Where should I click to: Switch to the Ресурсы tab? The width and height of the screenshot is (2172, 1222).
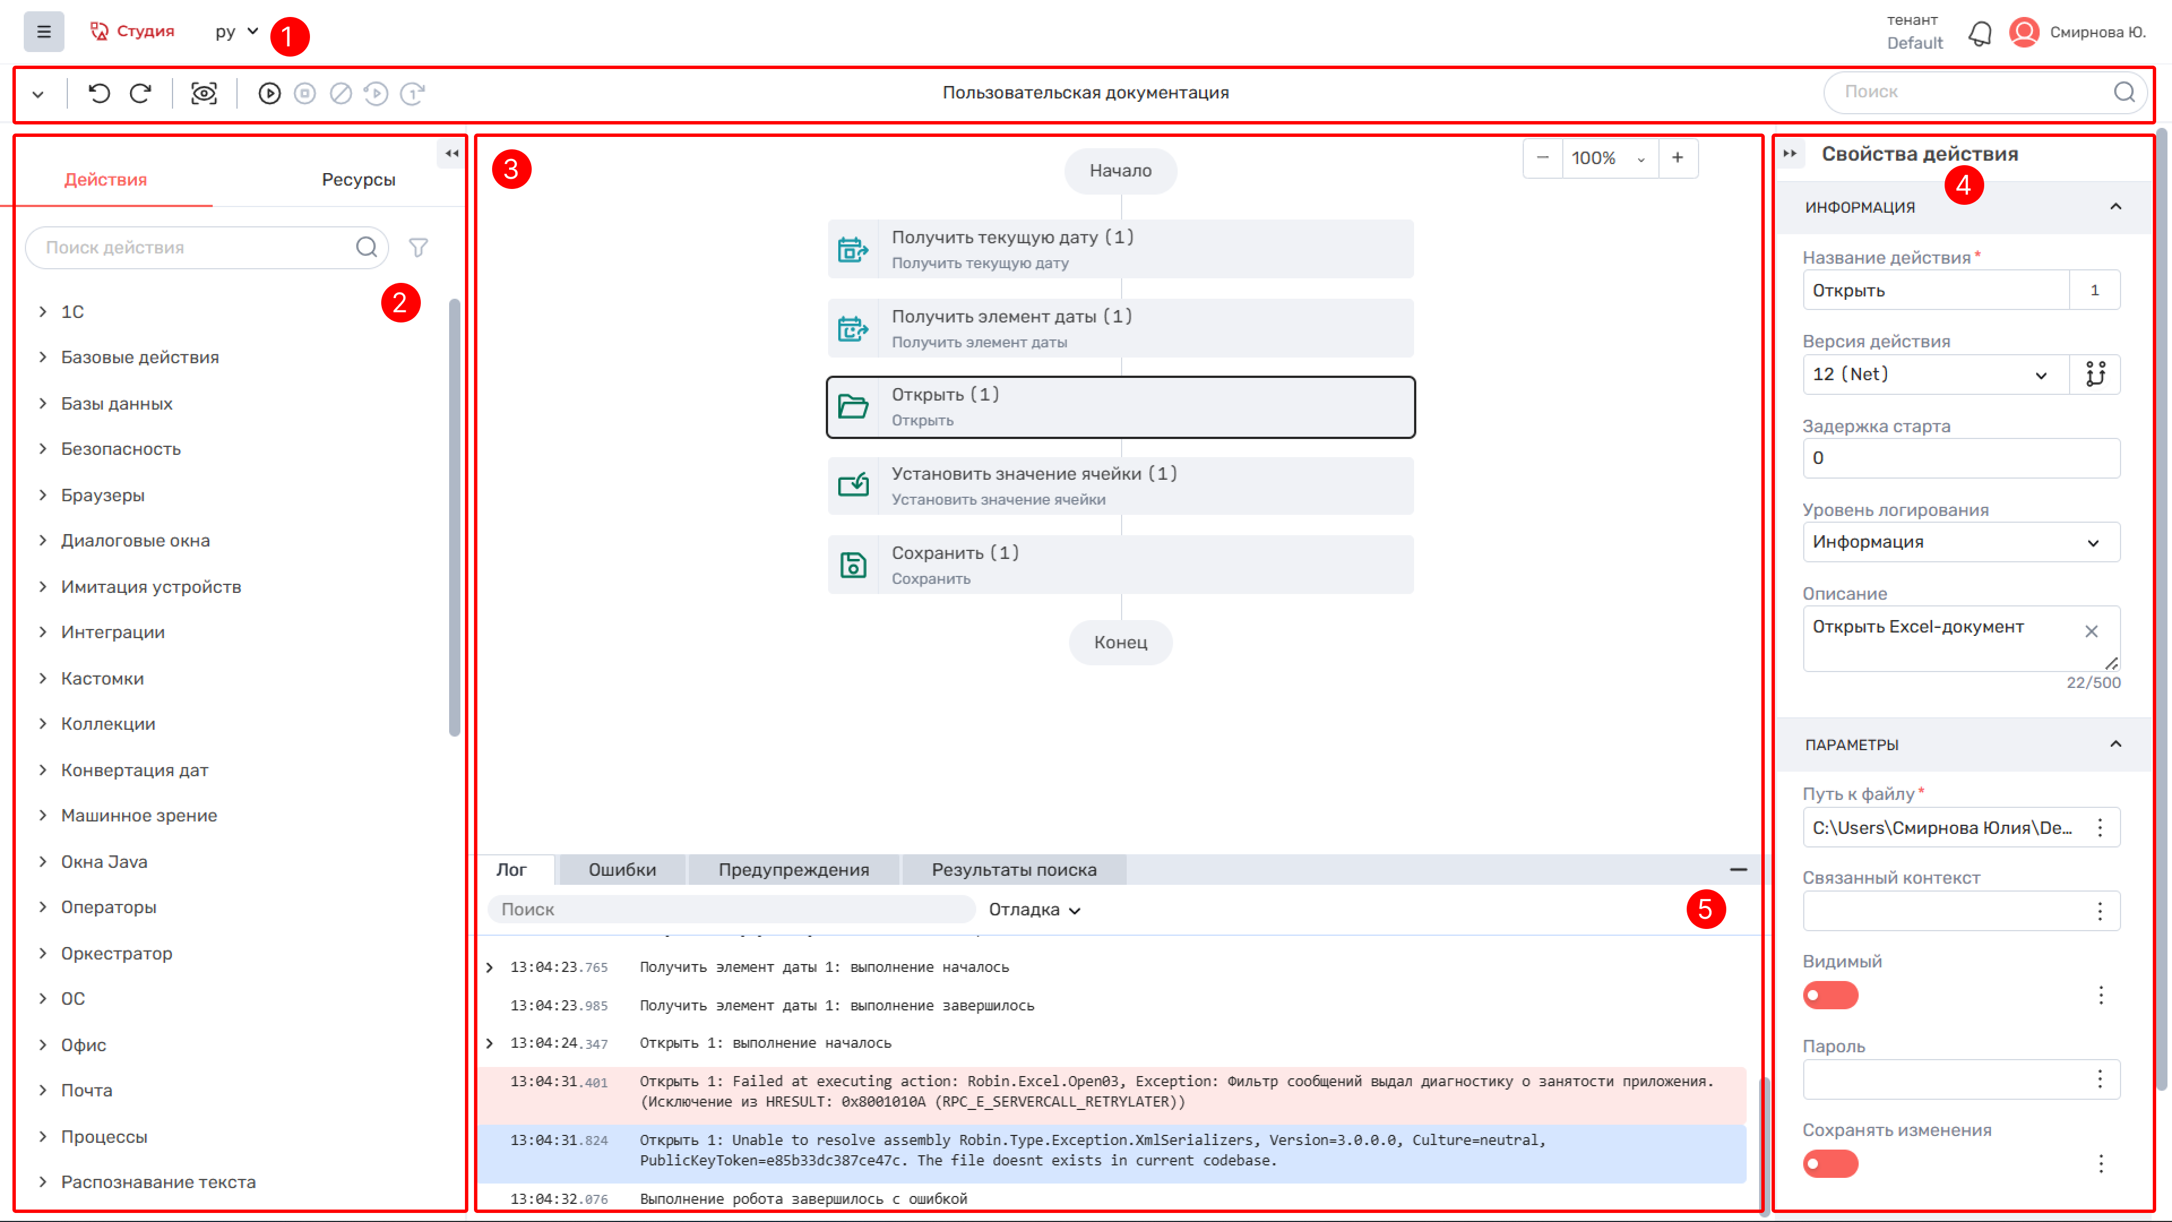[x=359, y=180]
